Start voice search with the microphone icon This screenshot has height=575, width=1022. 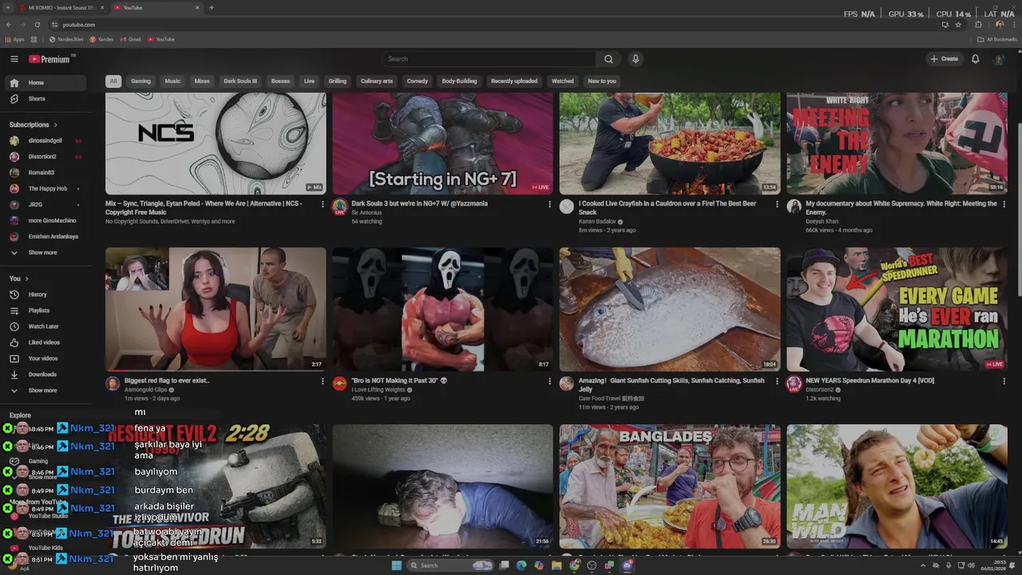tap(636, 59)
